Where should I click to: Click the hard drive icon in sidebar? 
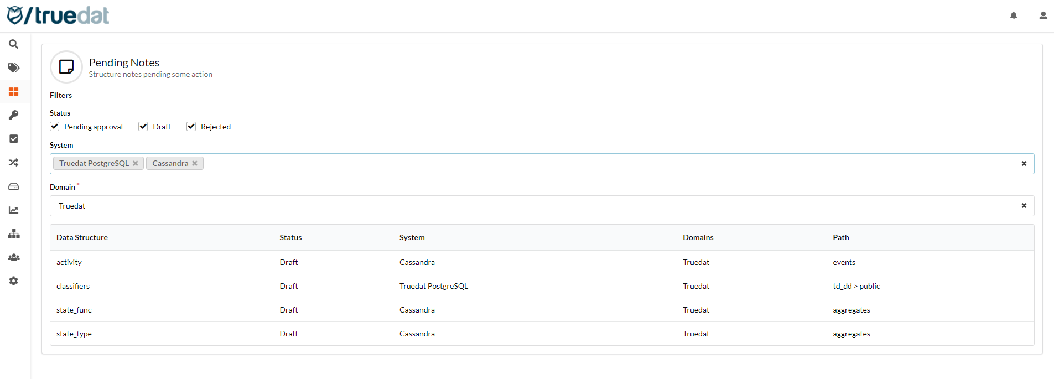[x=14, y=186]
